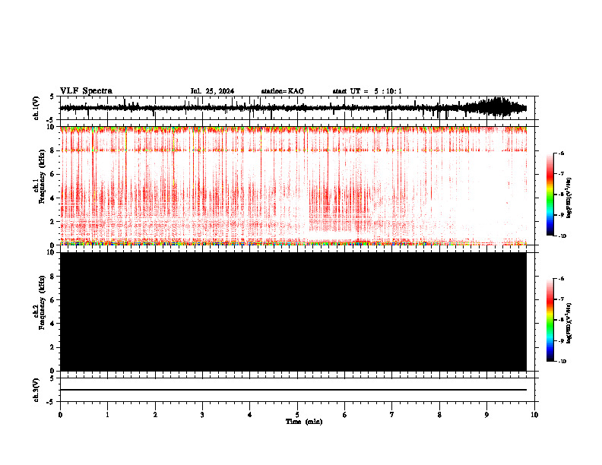This screenshot has width=602, height=465.
Task: Click the "-10" label on ch.2 colorbar
Action: (x=562, y=362)
